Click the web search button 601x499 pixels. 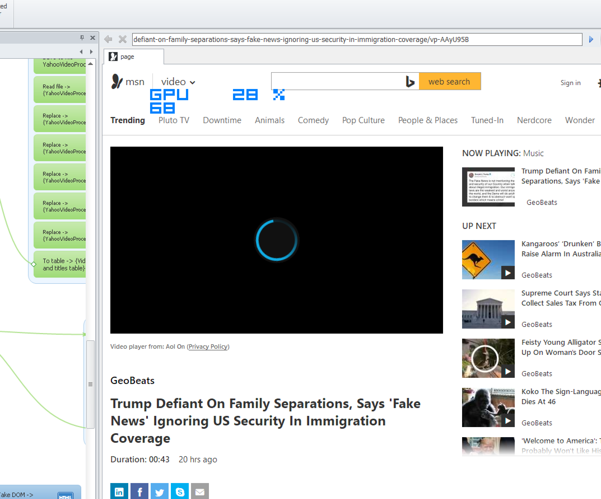449,81
